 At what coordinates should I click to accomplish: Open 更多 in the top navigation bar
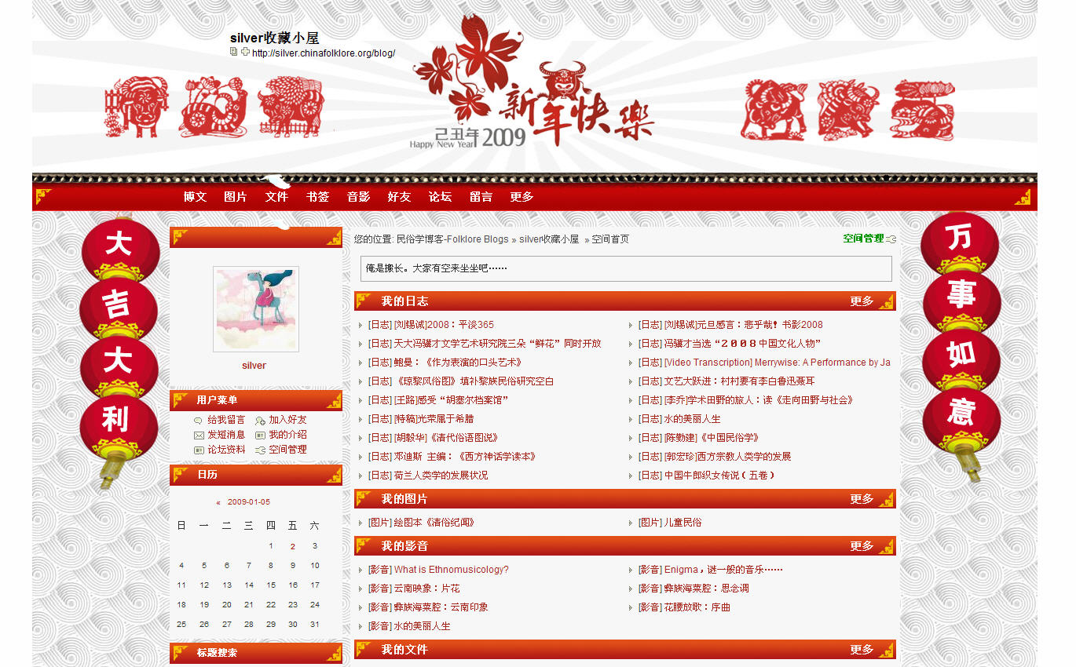click(x=522, y=197)
